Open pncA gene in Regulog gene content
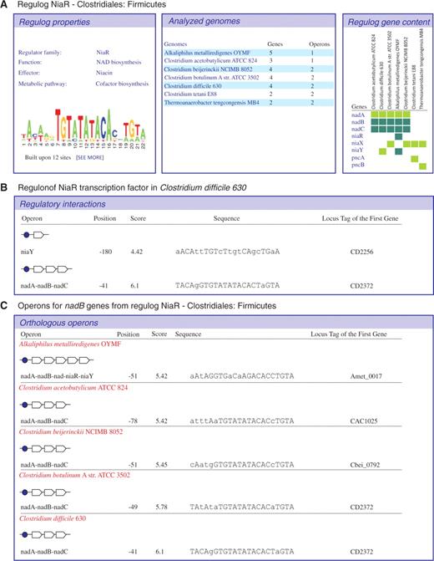This screenshot has width=434, height=561. click(x=358, y=158)
